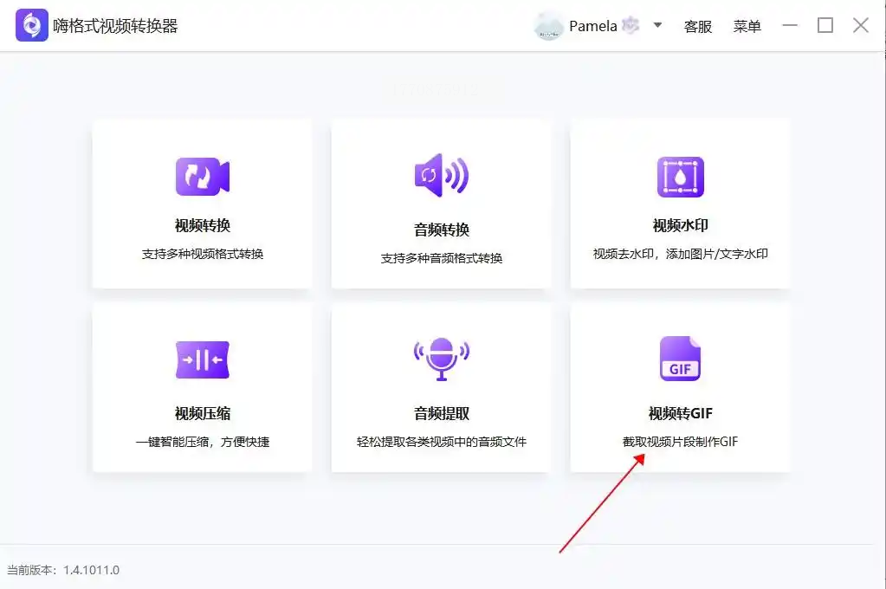Click version text 当前版本: 1.4.1011.0
The width and height of the screenshot is (886, 589).
click(x=62, y=570)
